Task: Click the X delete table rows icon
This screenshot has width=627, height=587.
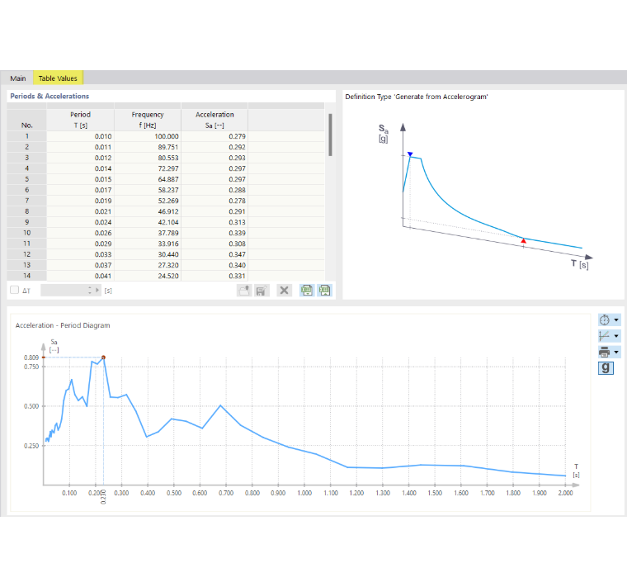Action: point(285,291)
